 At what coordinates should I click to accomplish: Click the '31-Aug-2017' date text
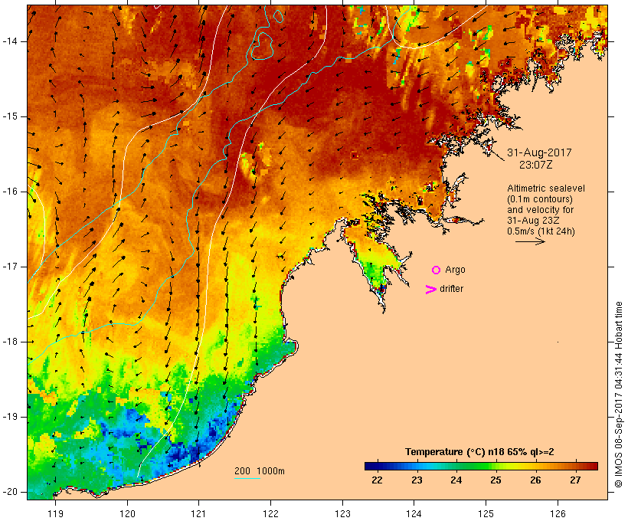(539, 152)
